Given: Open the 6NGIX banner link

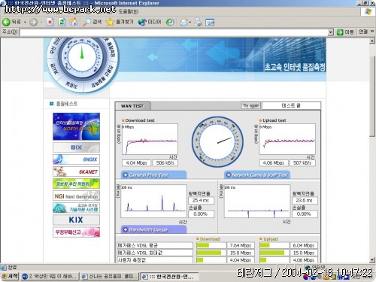Looking at the screenshot, I should coord(76,159).
